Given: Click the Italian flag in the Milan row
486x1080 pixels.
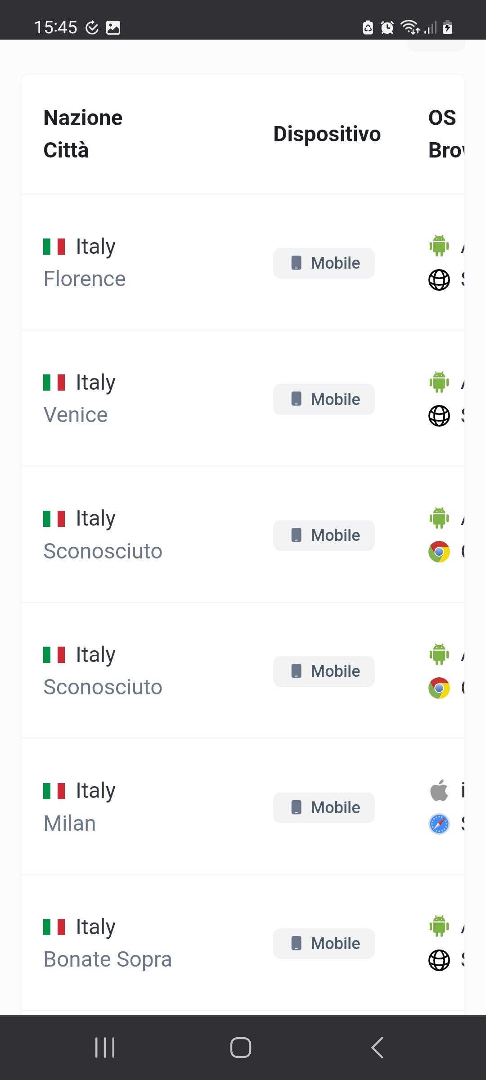Looking at the screenshot, I should pyautogui.click(x=54, y=791).
